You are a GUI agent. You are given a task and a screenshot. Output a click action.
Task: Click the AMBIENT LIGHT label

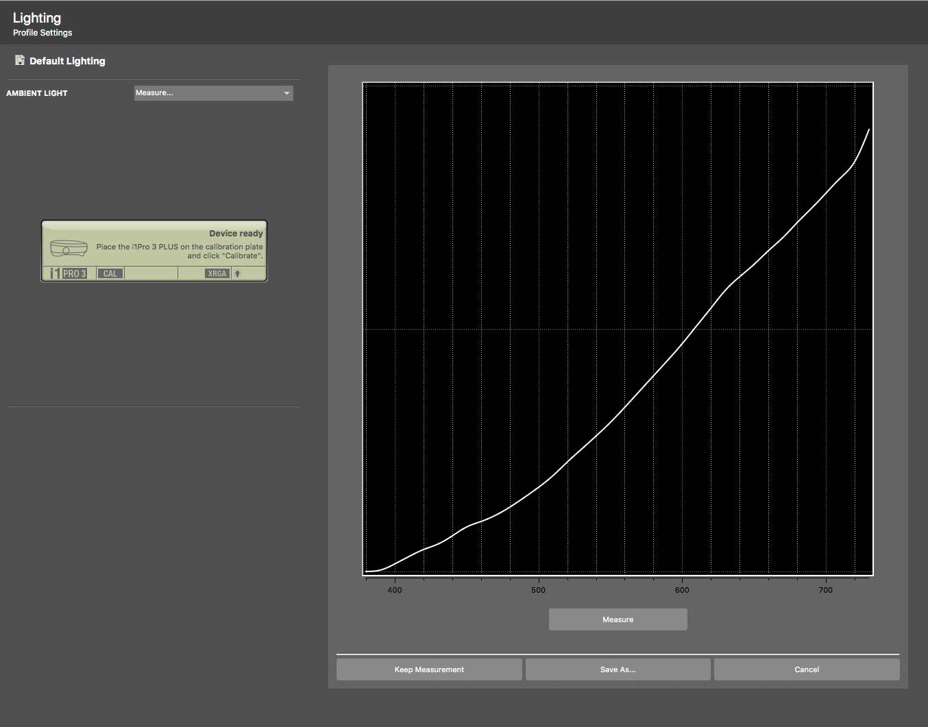coord(37,93)
